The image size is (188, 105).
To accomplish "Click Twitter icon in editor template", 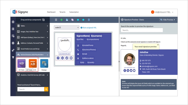I will [x=67, y=58].
